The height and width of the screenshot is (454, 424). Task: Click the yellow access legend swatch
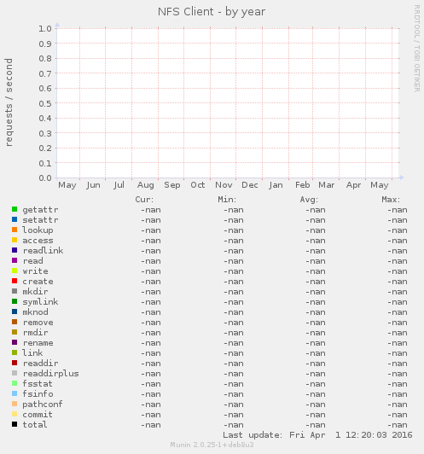click(x=15, y=240)
